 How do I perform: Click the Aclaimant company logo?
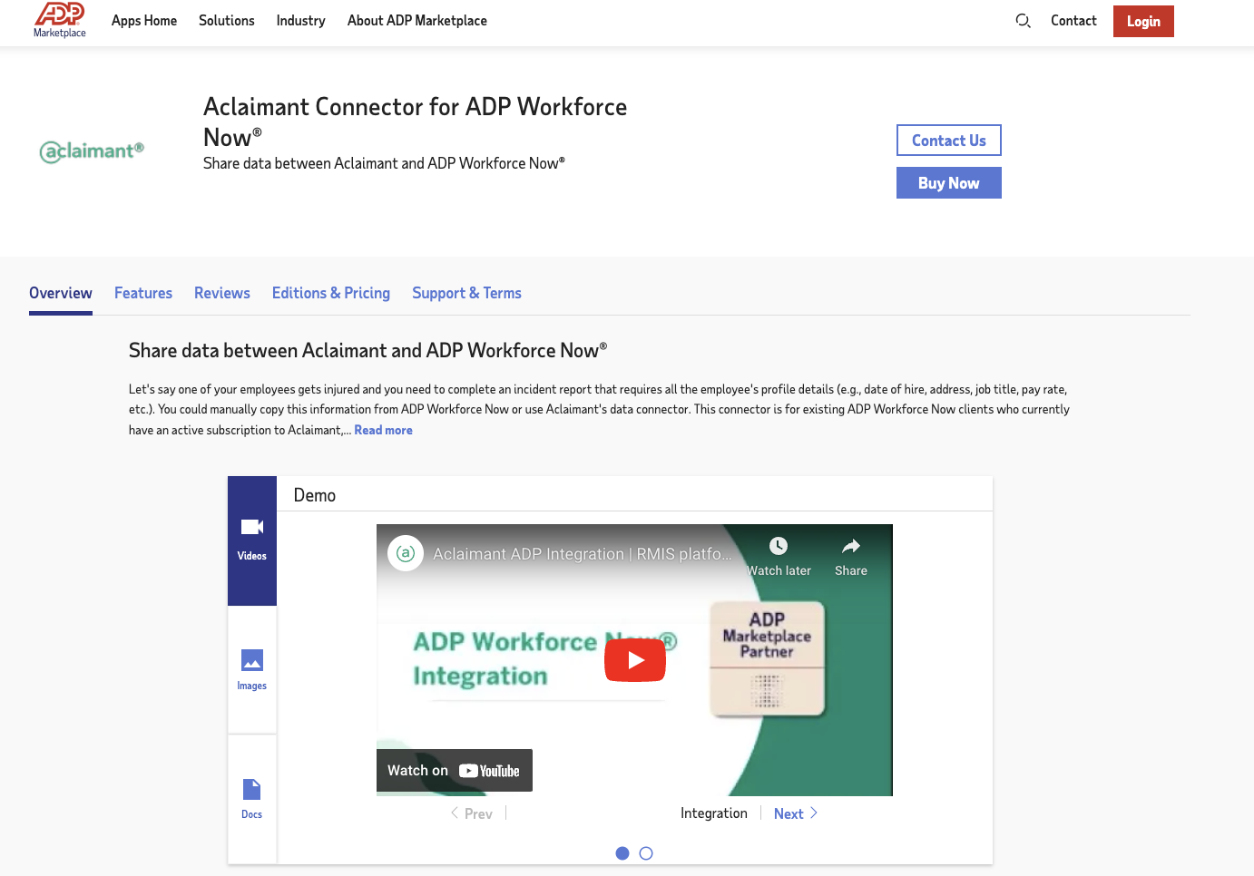(92, 151)
